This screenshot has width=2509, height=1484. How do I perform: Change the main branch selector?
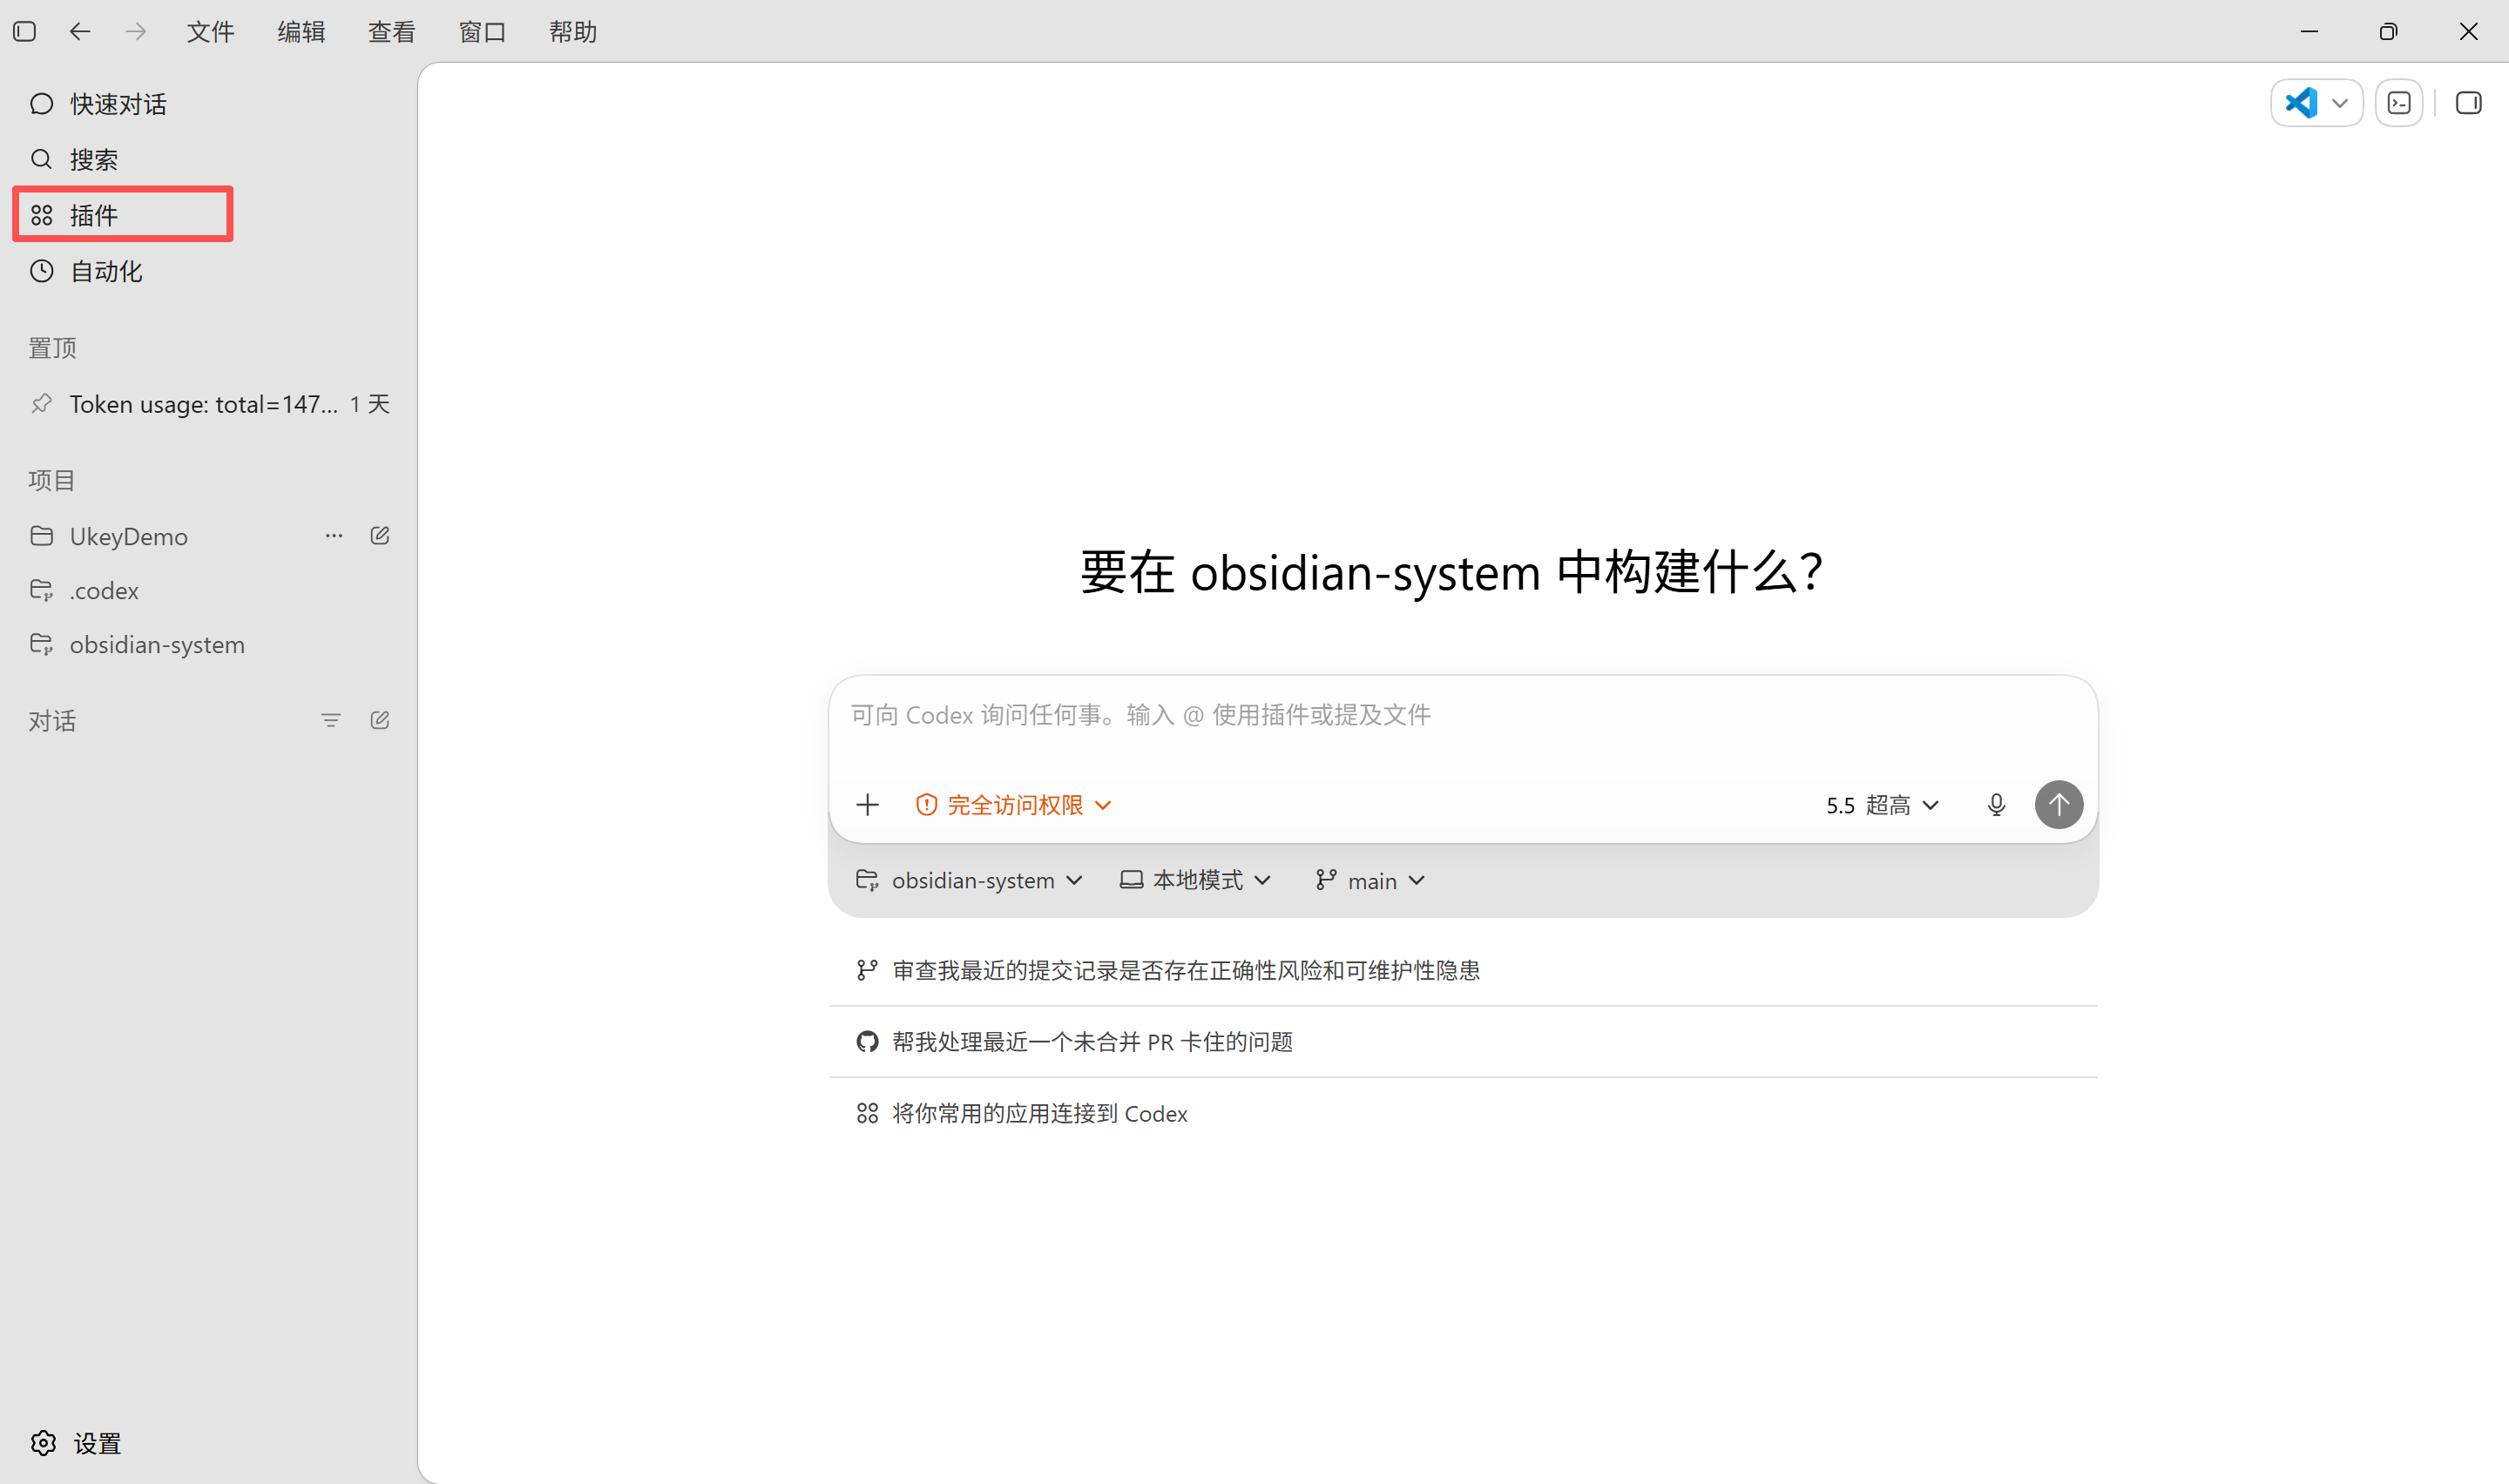tap(1371, 881)
